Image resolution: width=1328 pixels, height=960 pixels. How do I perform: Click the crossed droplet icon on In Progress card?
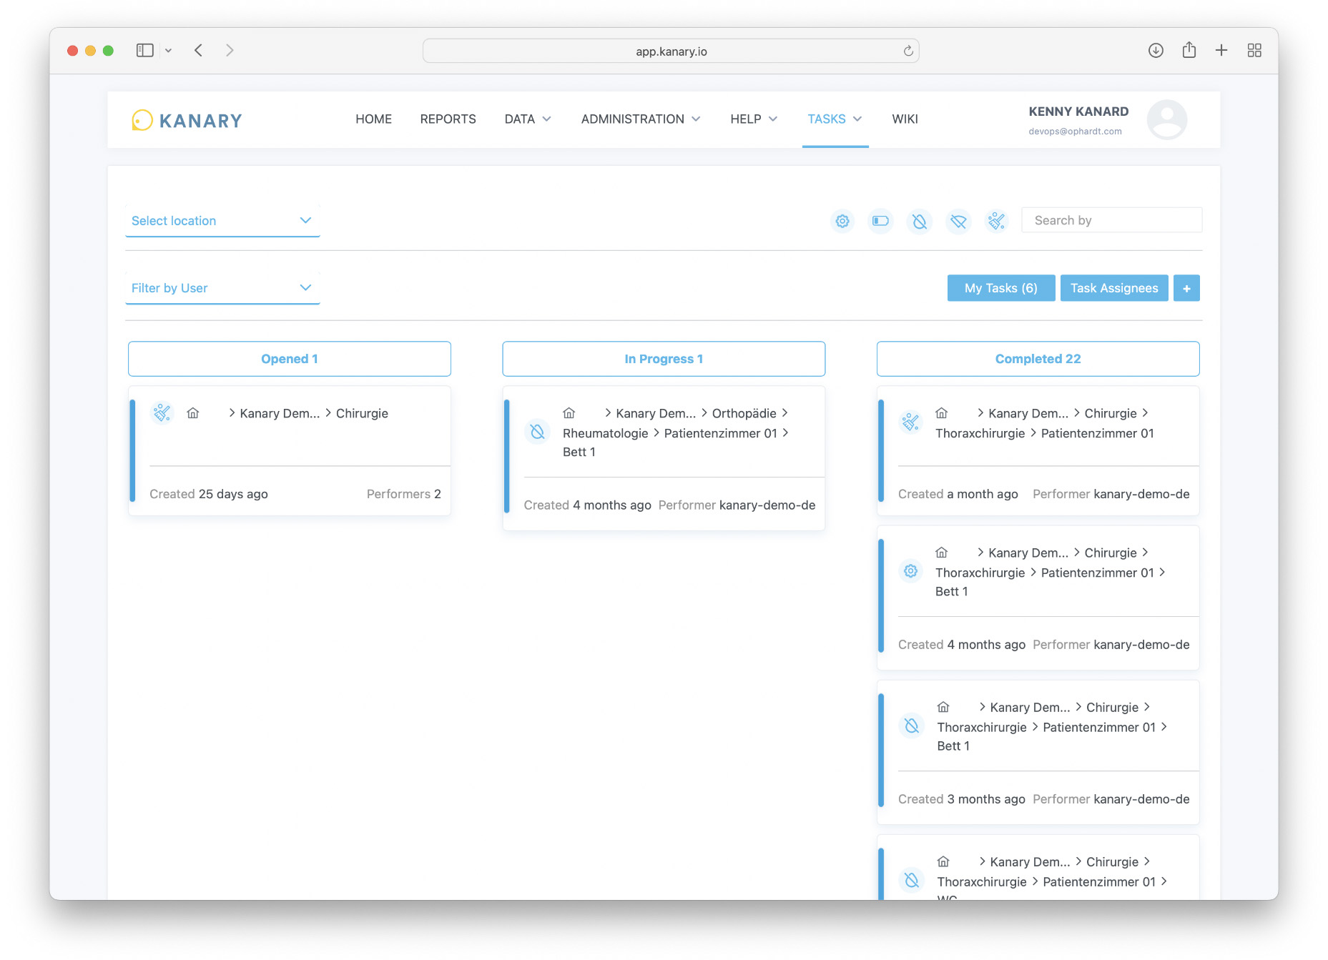[x=537, y=432]
